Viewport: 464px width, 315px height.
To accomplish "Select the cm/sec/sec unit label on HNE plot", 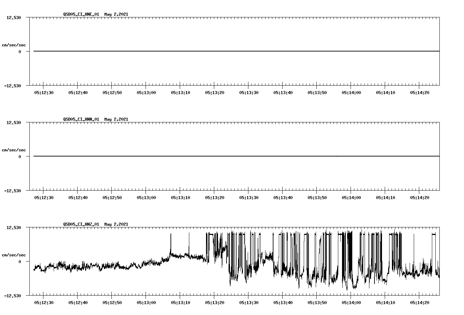I will (x=14, y=45).
